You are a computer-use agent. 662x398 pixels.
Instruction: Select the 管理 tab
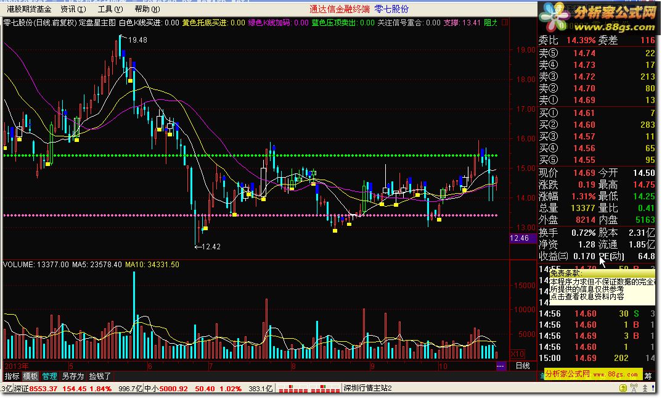click(49, 376)
